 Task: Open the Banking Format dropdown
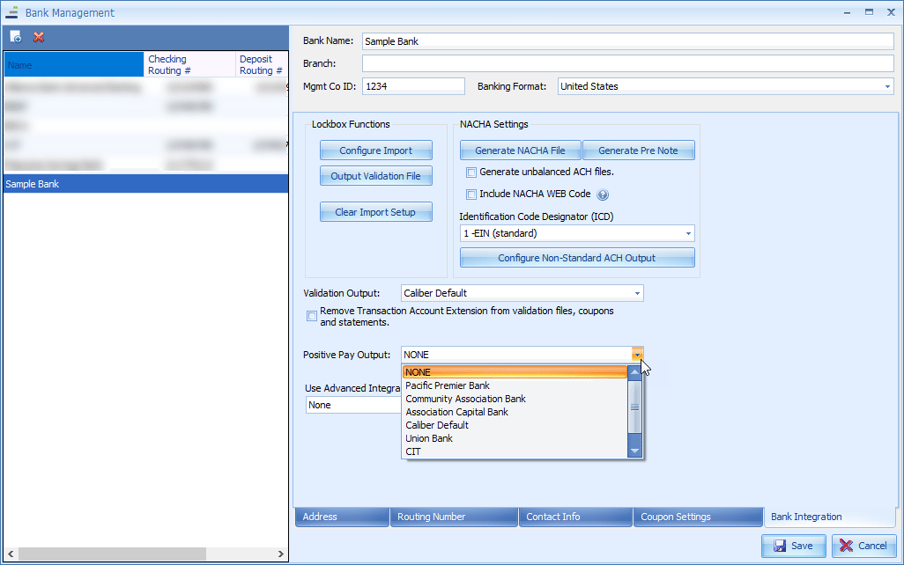pyautogui.click(x=887, y=86)
